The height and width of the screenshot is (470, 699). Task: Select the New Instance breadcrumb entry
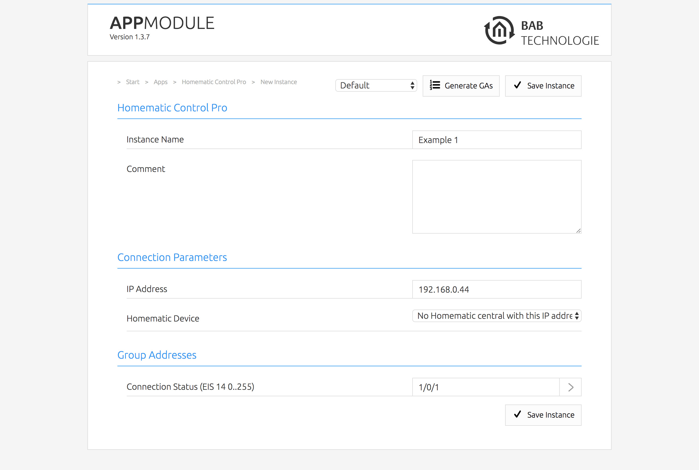click(279, 82)
